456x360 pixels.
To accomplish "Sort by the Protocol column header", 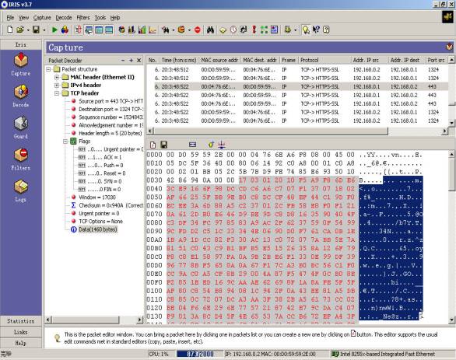I will pos(324,60).
